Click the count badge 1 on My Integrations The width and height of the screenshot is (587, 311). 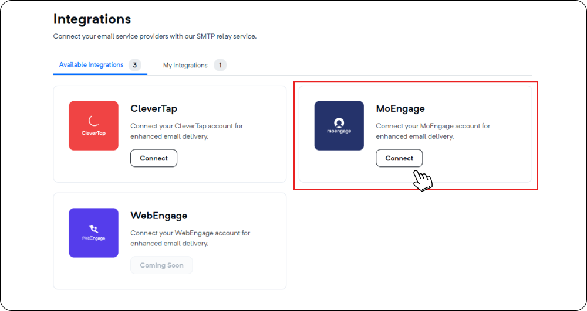click(x=220, y=65)
